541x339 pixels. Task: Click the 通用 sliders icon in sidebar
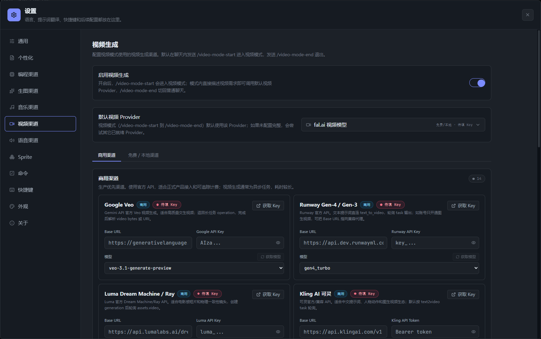pos(12,41)
